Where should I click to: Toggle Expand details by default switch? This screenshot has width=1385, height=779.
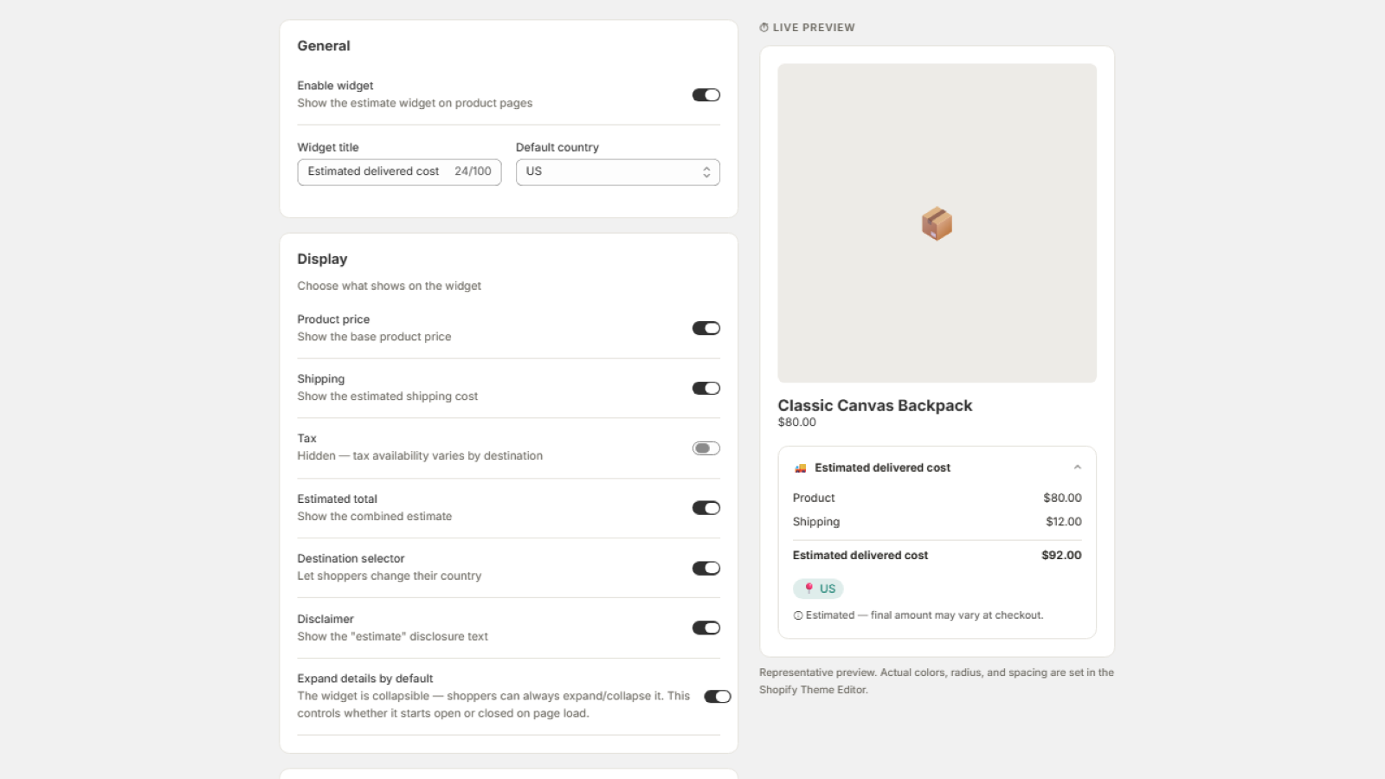(x=718, y=697)
